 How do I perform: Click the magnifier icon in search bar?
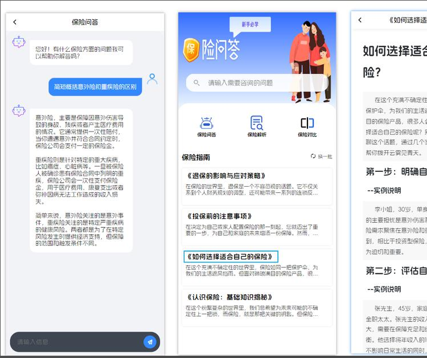tap(196, 83)
